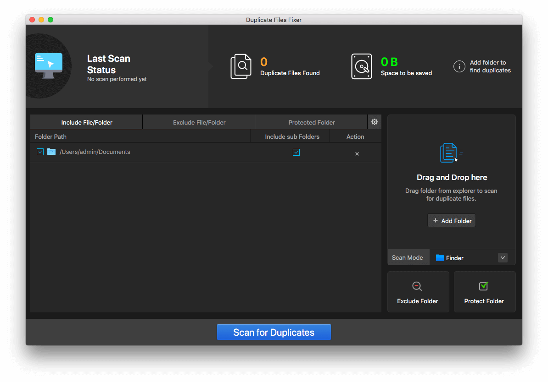This screenshot has width=548, height=382.
Task: Select the Include File/Folder tab
Action: [86, 122]
